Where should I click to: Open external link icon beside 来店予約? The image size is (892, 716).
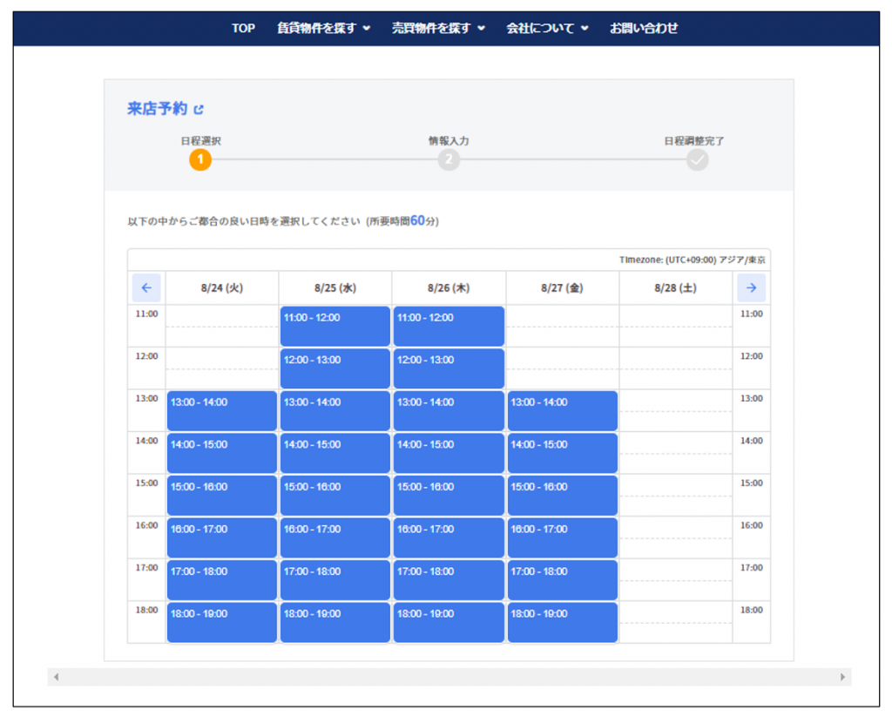199,110
